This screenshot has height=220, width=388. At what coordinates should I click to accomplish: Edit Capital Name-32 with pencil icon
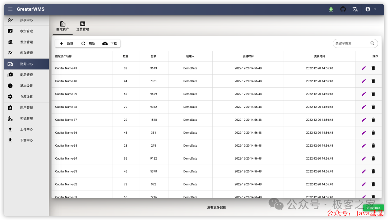pyautogui.click(x=364, y=184)
